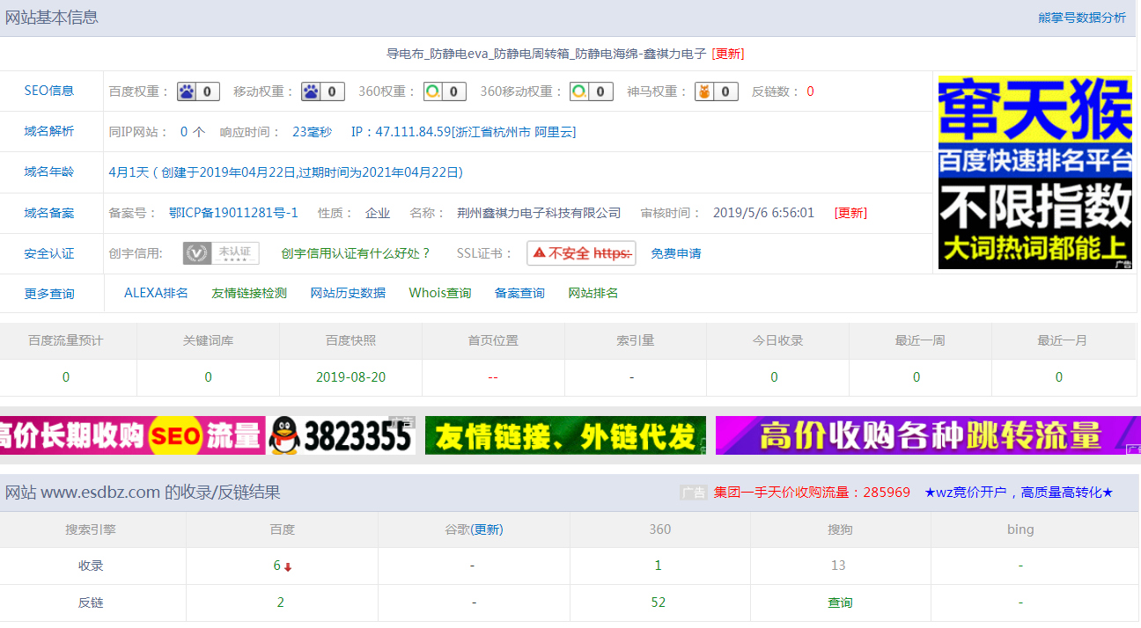Click 今日收录 value 0

[x=775, y=377]
